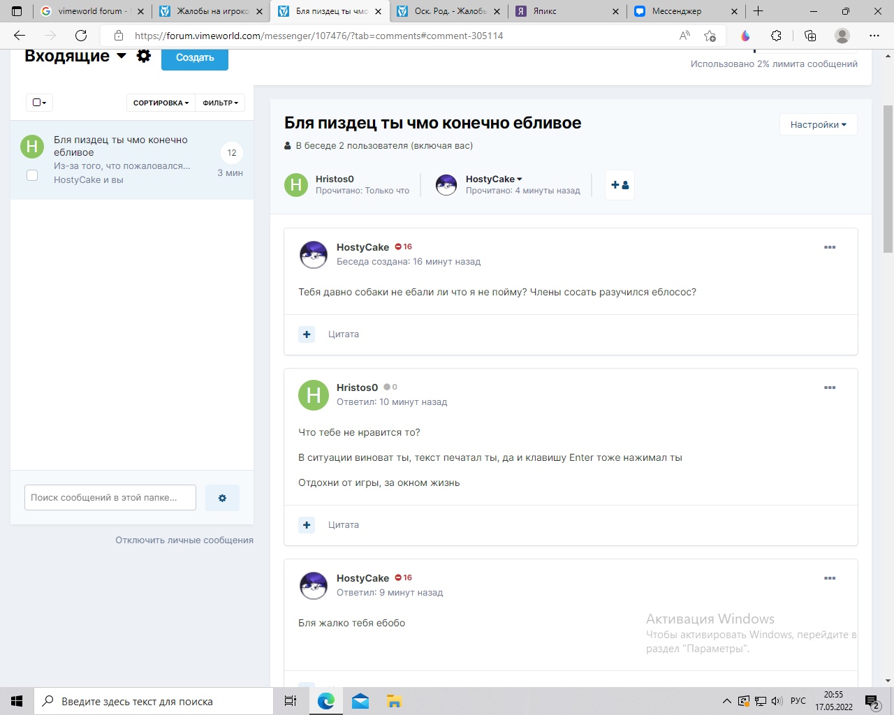Click the inbox settings gear icon
Image resolution: width=894 pixels, height=715 pixels.
(x=144, y=57)
